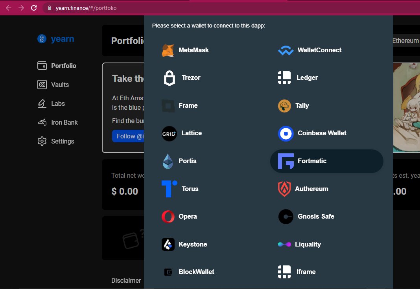Click the Gnosis Safe icon
The height and width of the screenshot is (289, 420).
click(286, 217)
